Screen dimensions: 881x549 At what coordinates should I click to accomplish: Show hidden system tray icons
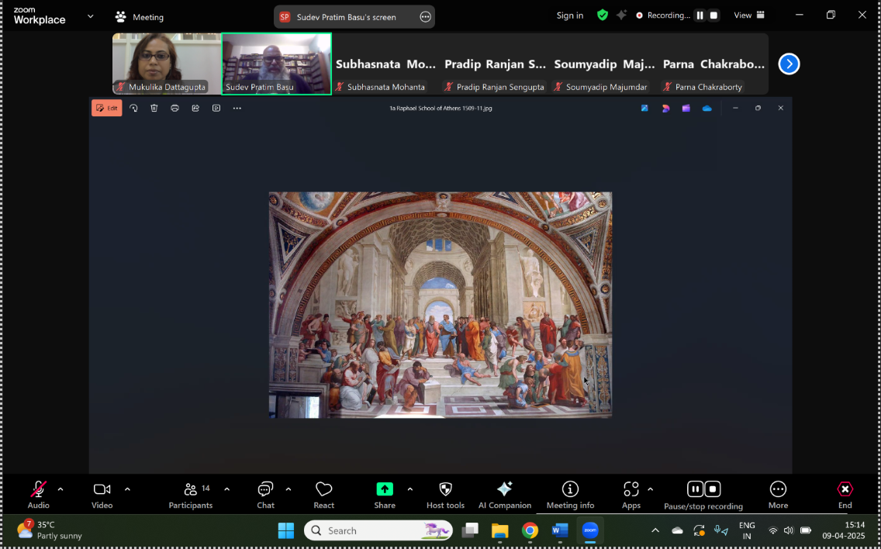(655, 530)
